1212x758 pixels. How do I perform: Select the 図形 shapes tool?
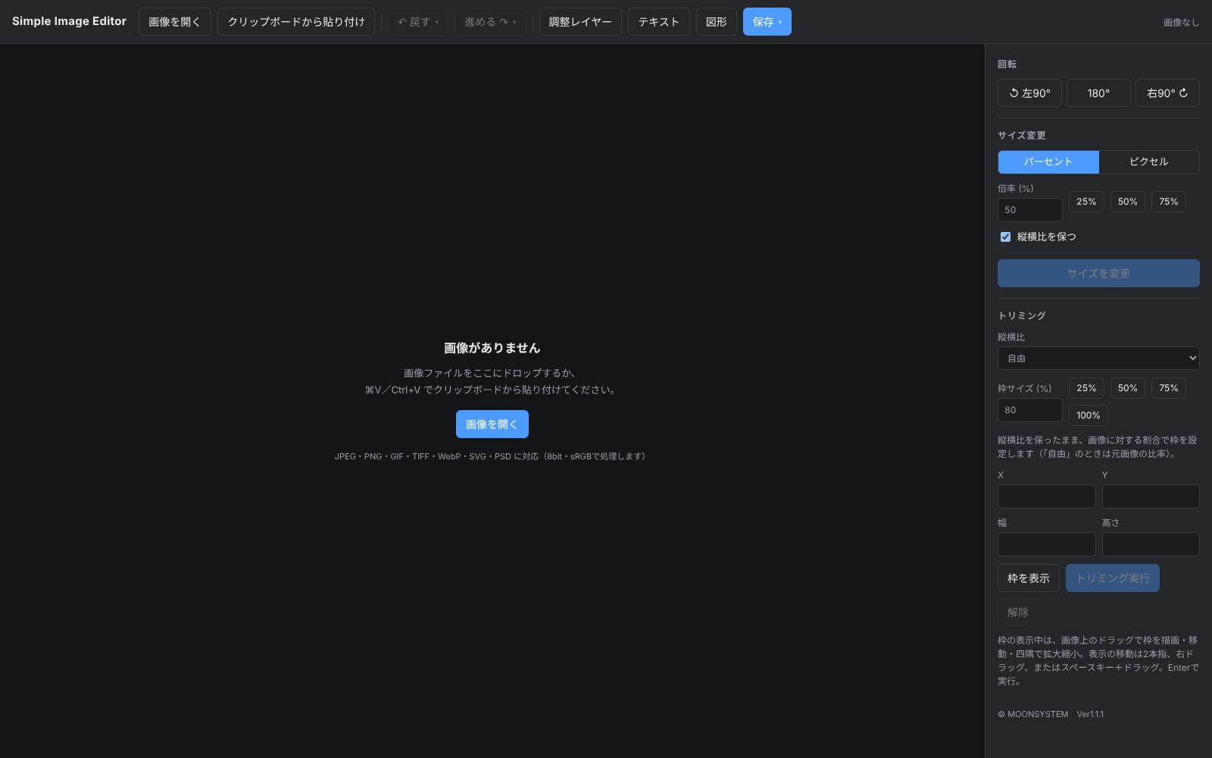click(717, 22)
